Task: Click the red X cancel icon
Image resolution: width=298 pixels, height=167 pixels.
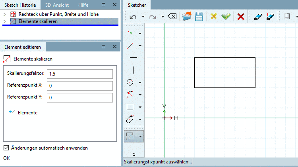Action: click(241, 17)
